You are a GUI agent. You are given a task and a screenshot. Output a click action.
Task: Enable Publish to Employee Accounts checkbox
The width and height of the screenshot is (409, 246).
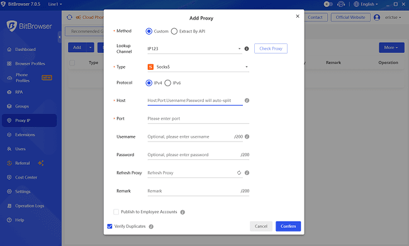[x=116, y=212]
